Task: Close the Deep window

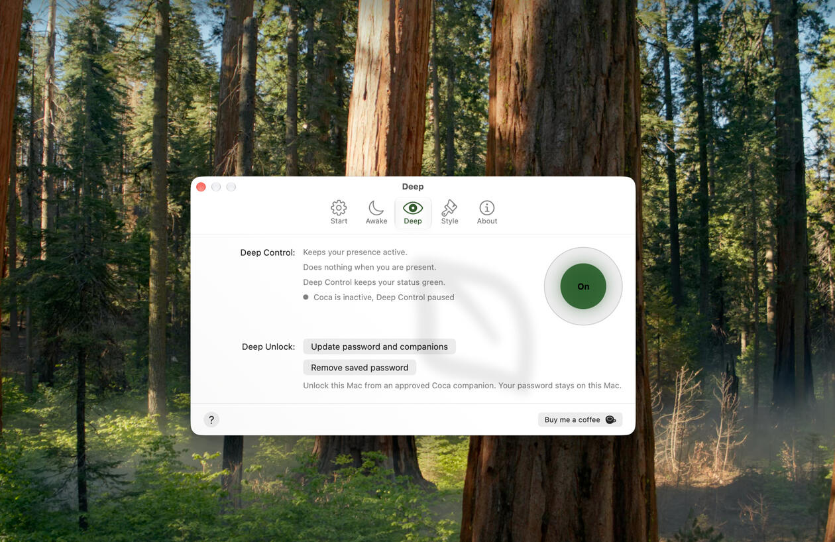Action: [201, 187]
